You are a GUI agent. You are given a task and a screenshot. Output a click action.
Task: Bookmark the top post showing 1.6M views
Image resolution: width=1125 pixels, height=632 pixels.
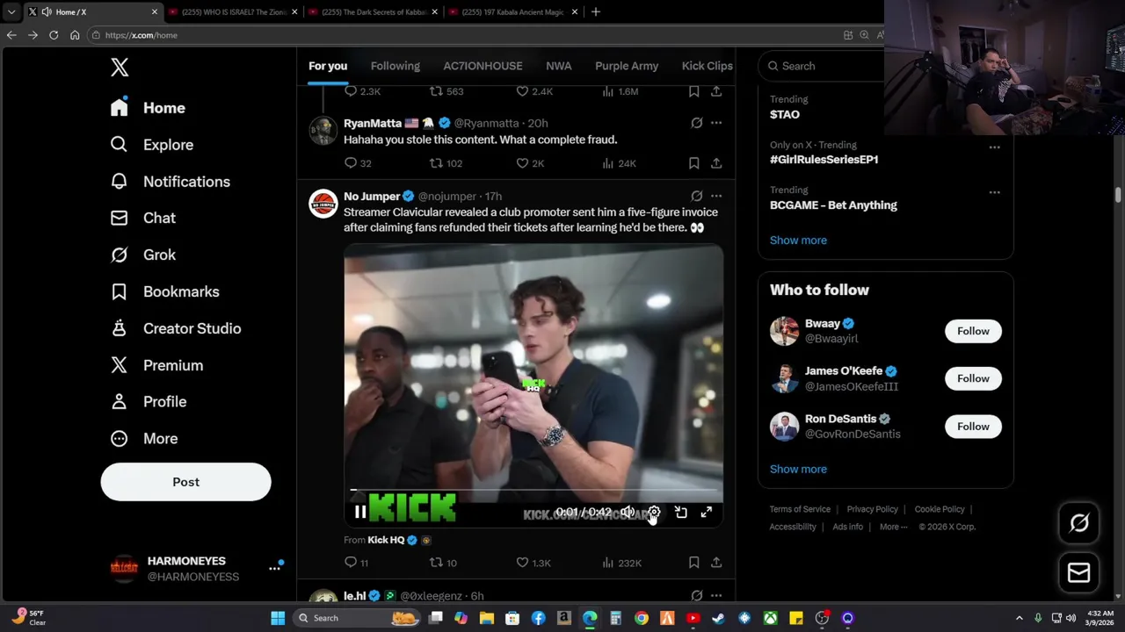(693, 91)
